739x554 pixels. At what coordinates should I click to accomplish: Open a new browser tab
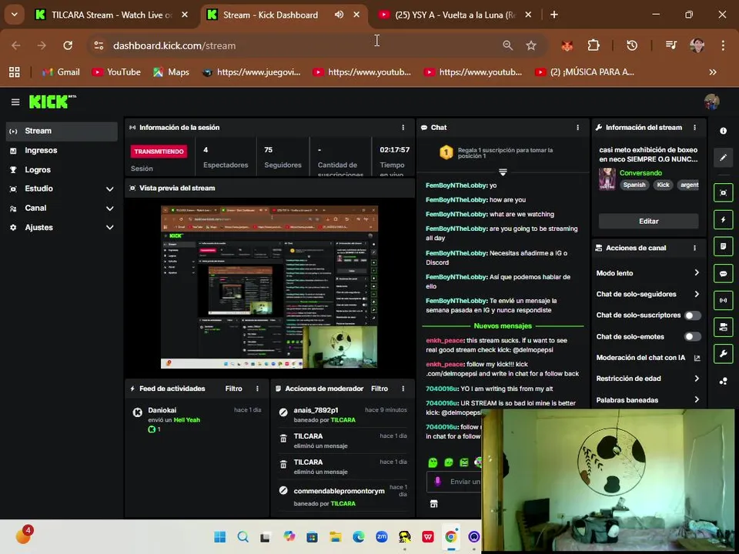coord(554,15)
